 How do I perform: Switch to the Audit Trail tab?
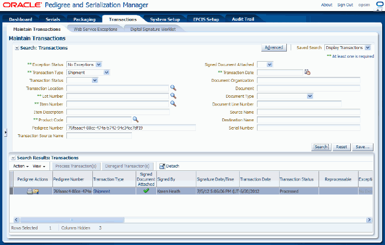[x=243, y=19]
